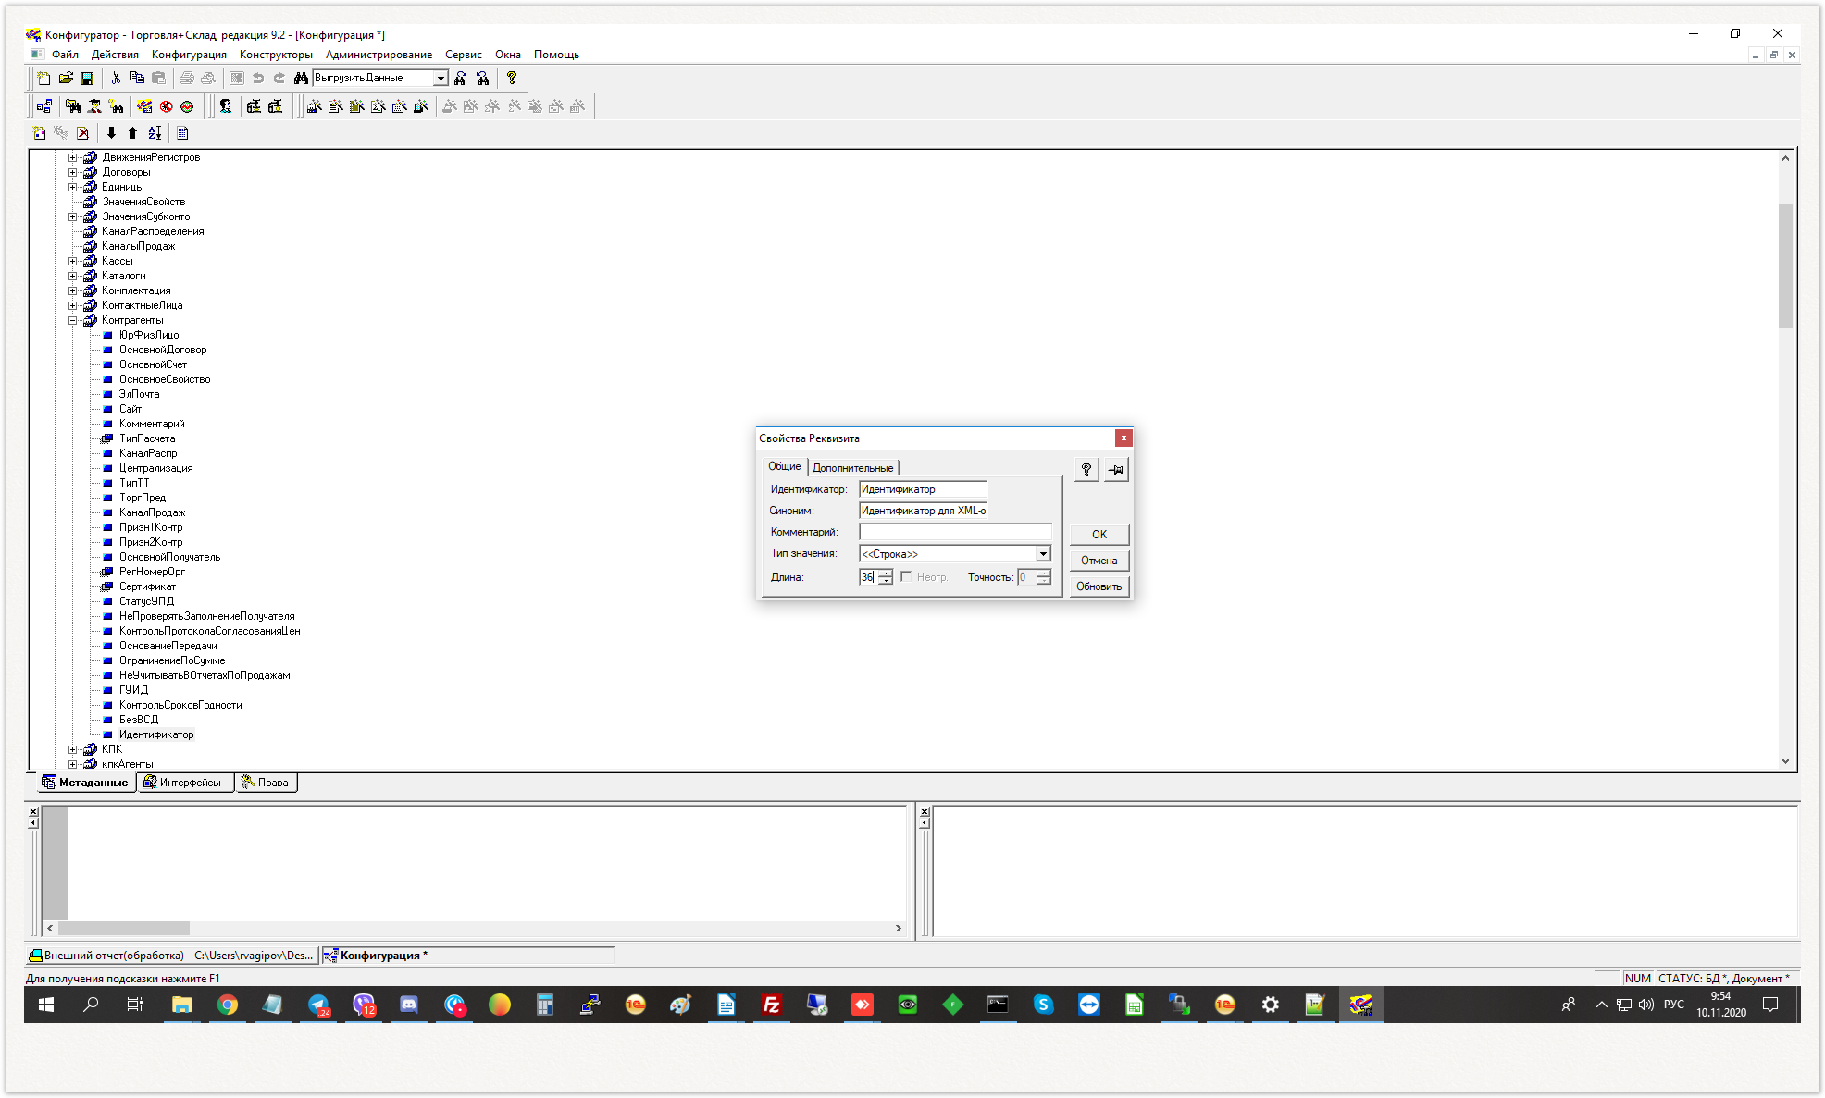
Task: Click the binoculars Find icon
Action: pyautogui.click(x=301, y=79)
